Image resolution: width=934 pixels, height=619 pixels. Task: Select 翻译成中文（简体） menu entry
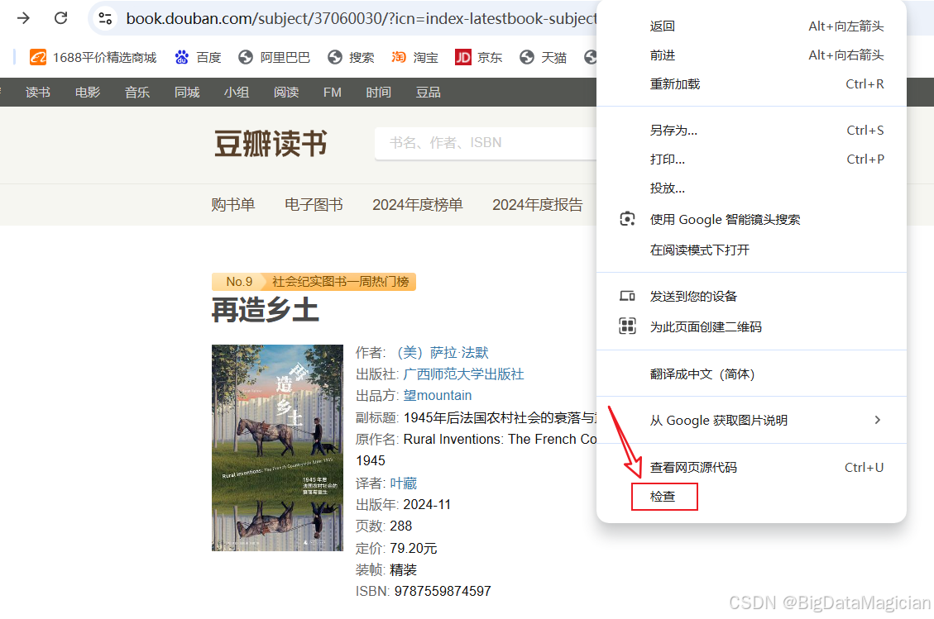point(751,374)
